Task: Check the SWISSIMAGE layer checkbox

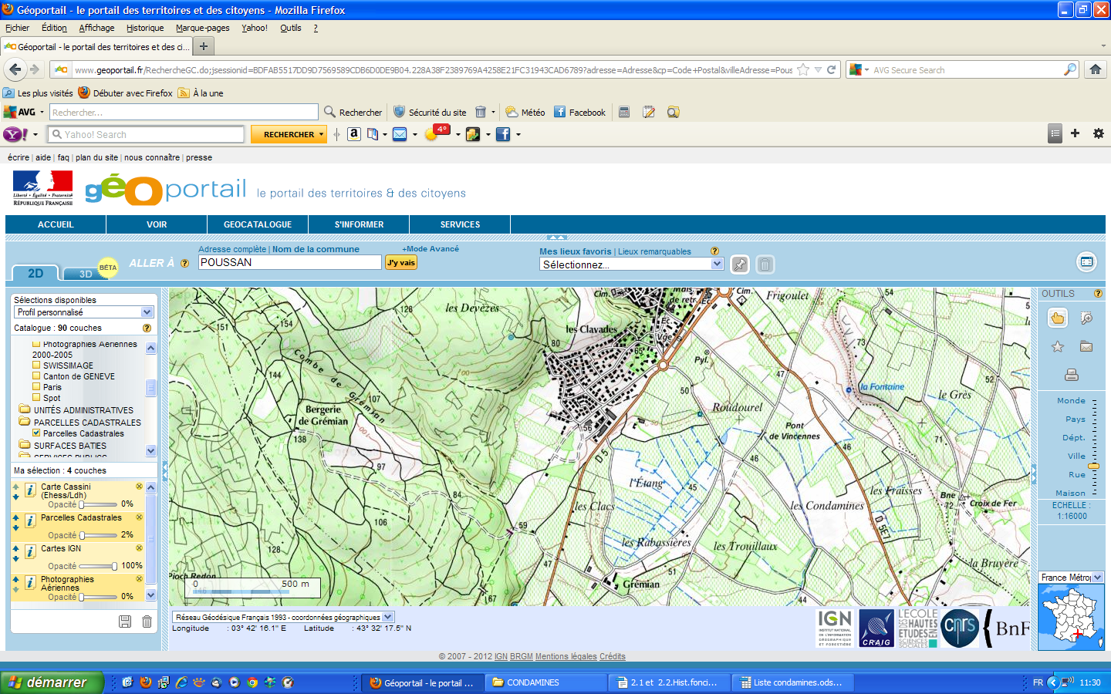Action: (x=36, y=366)
